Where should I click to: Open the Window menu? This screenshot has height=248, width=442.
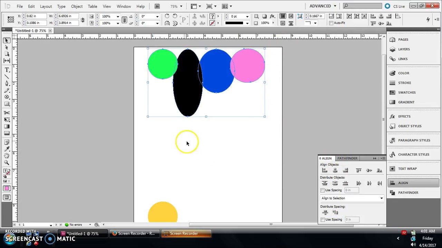click(124, 6)
